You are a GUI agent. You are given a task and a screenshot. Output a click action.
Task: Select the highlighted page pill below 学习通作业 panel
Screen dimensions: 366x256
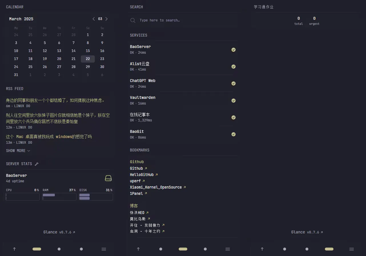coord(329,249)
